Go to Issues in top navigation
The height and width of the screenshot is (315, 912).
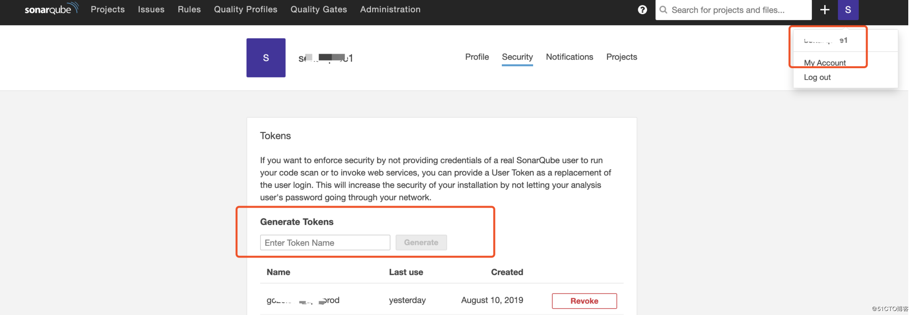pos(151,9)
